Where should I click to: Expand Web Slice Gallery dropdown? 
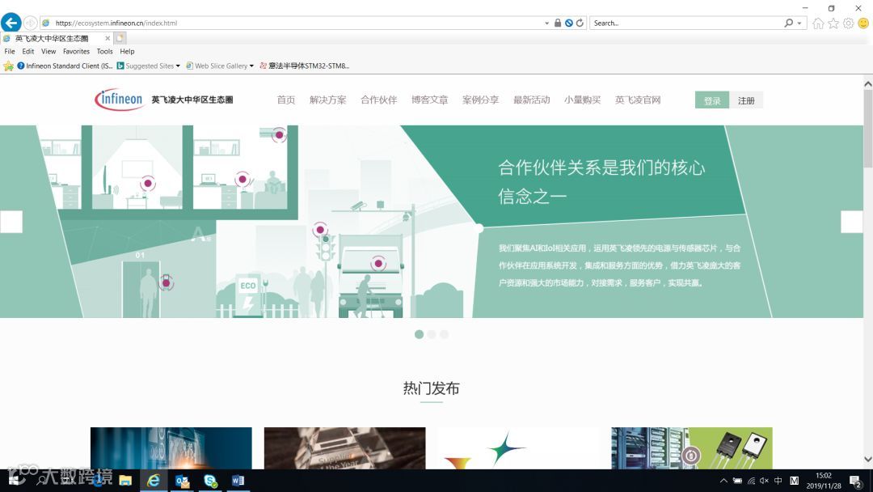pyautogui.click(x=251, y=66)
